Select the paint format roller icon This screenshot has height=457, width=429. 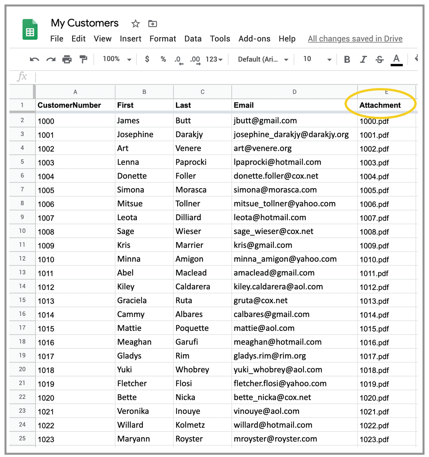[x=83, y=59]
